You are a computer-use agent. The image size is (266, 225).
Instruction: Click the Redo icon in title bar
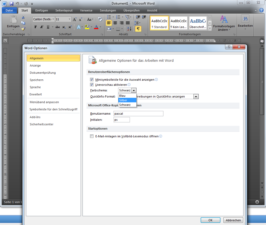coord(26,3)
